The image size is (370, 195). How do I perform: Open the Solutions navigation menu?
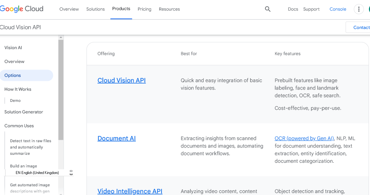pyautogui.click(x=95, y=9)
